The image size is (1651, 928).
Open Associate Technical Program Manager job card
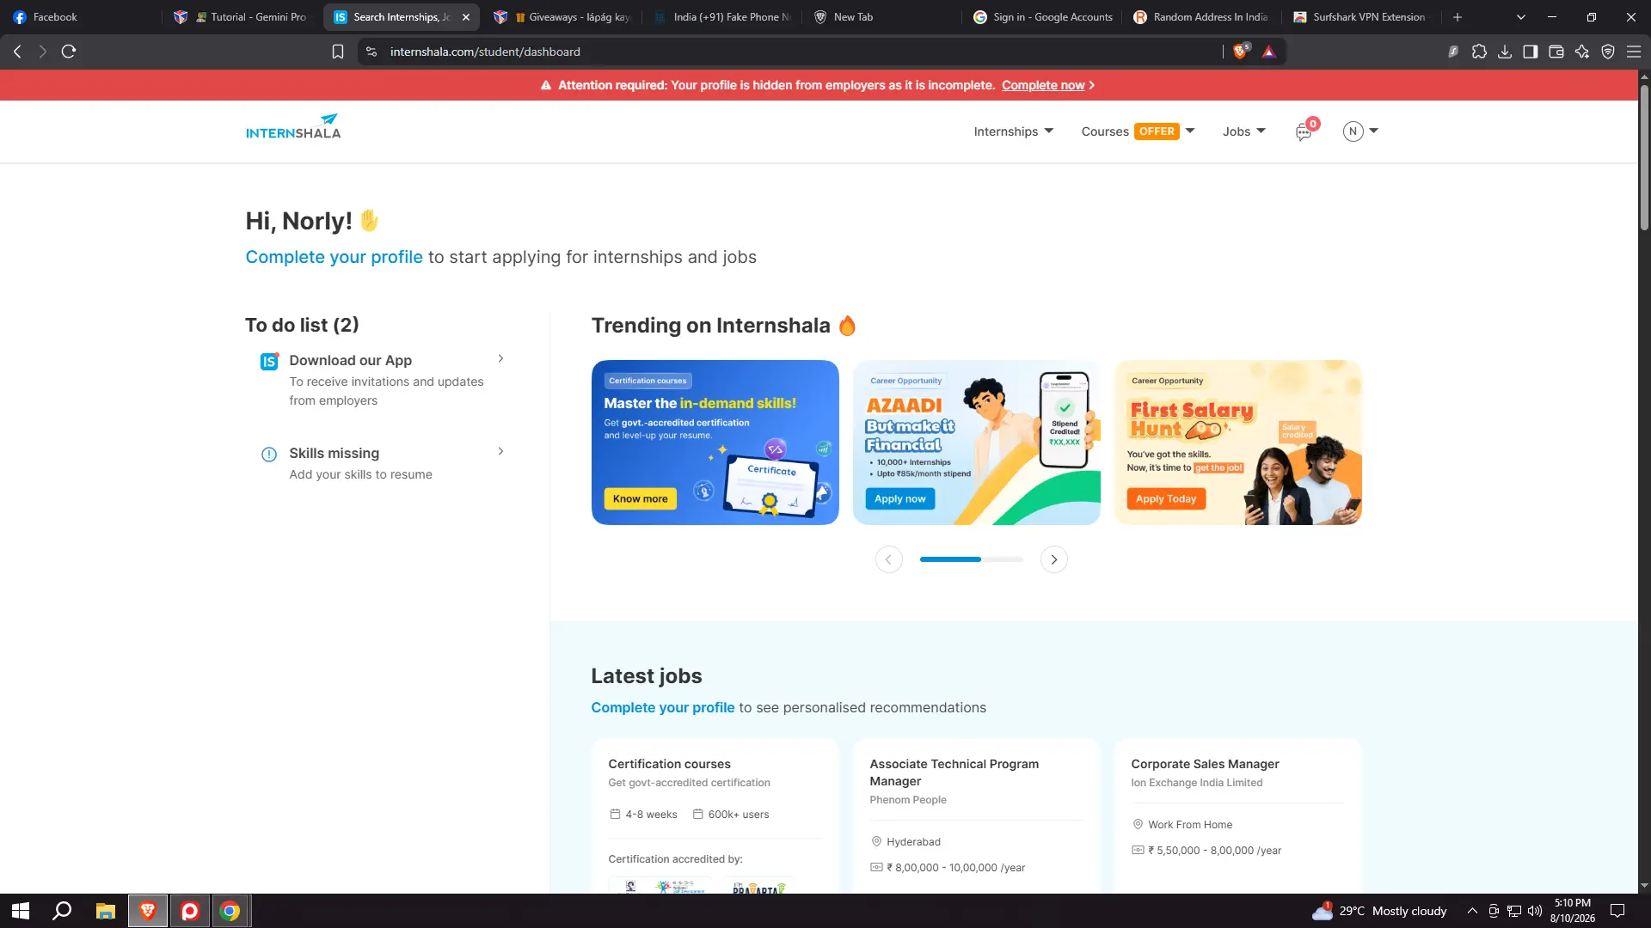[x=976, y=815]
